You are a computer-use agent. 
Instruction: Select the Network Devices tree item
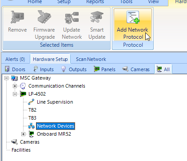56,126
